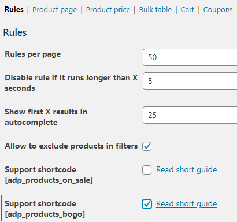
Task: Click the Rules per page input field
Action: coord(190,57)
